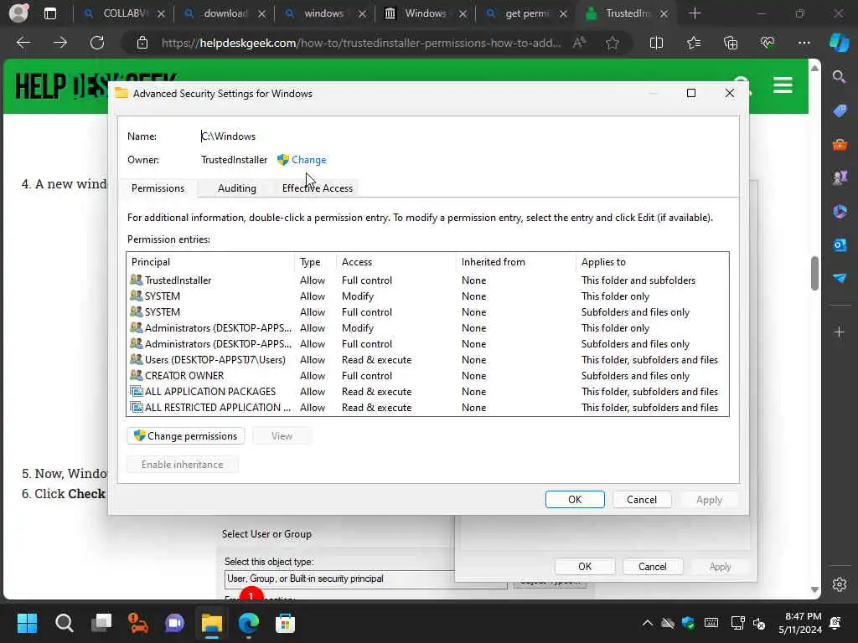Screen dimensions: 858x643
Task: Click the Change permissions button
Action: pyautogui.click(x=185, y=435)
